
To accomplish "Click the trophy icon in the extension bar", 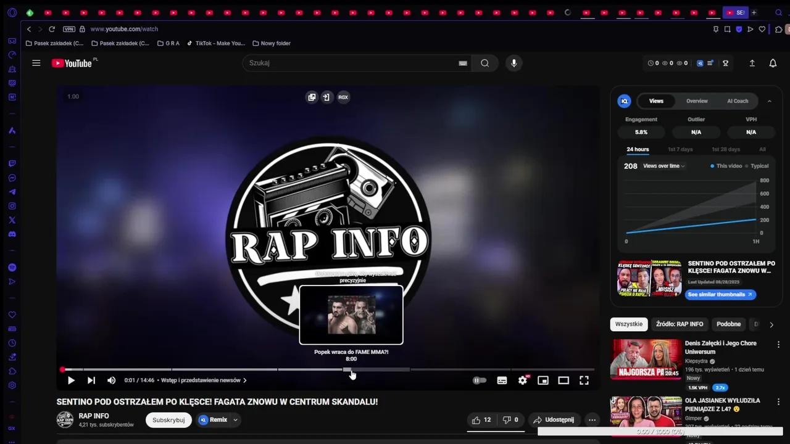I will (726, 63).
